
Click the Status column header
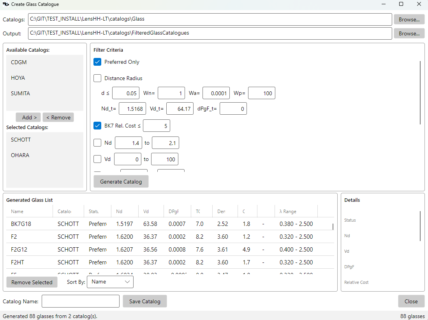(x=97, y=212)
